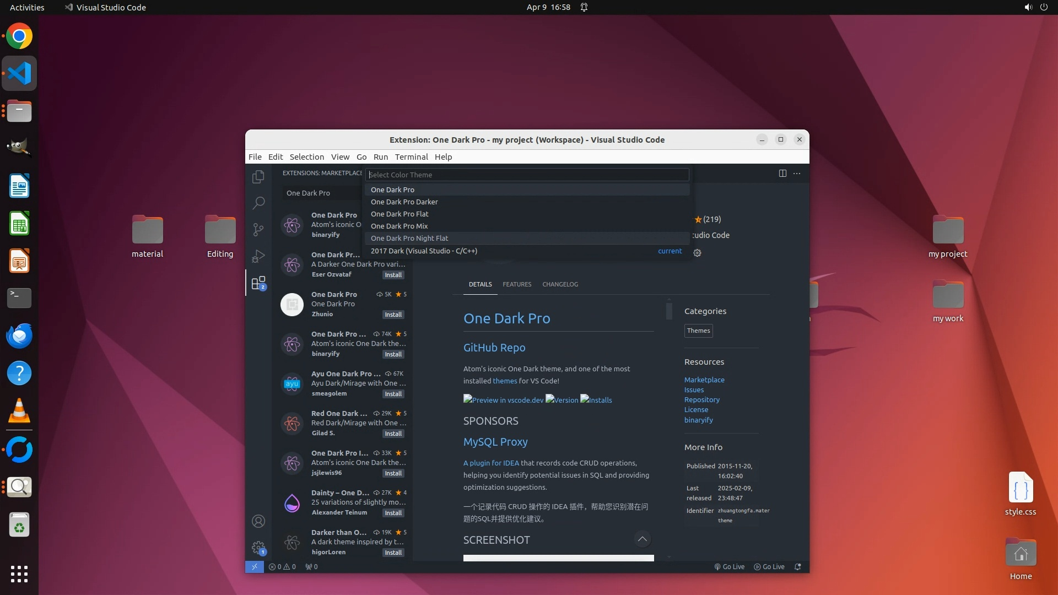Click the Go Live status bar button
The width and height of the screenshot is (1058, 595).
[x=730, y=567]
